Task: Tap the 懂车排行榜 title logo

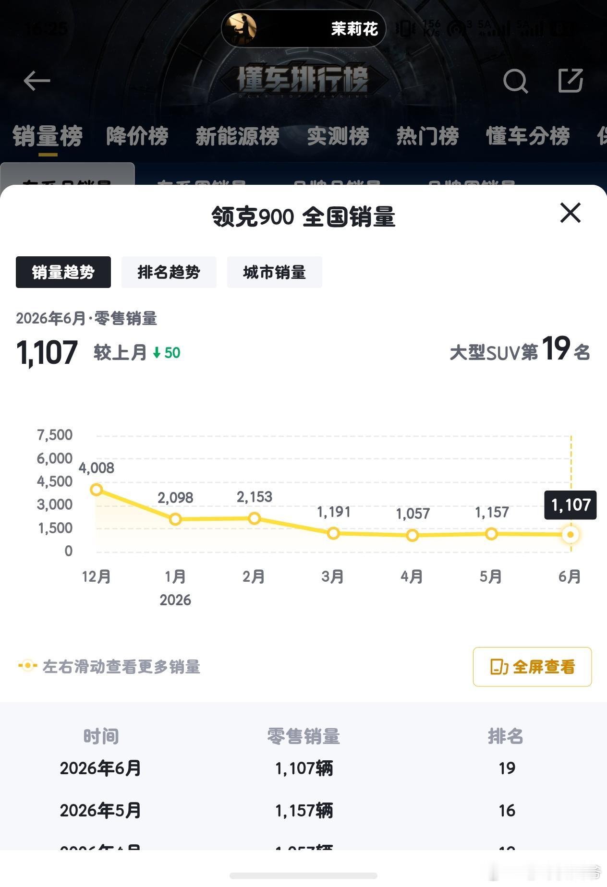Action: click(x=303, y=80)
